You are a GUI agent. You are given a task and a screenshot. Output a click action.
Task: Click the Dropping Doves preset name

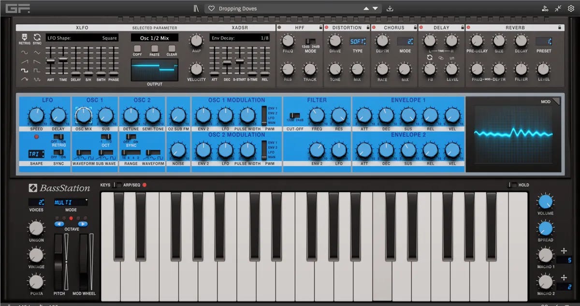tap(238, 9)
